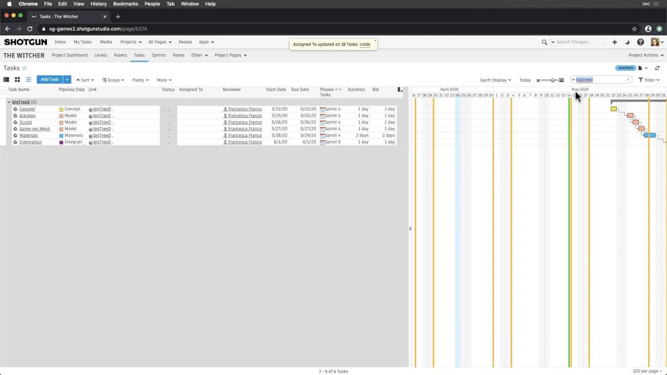Switch to thumbnail grid view

click(x=17, y=80)
